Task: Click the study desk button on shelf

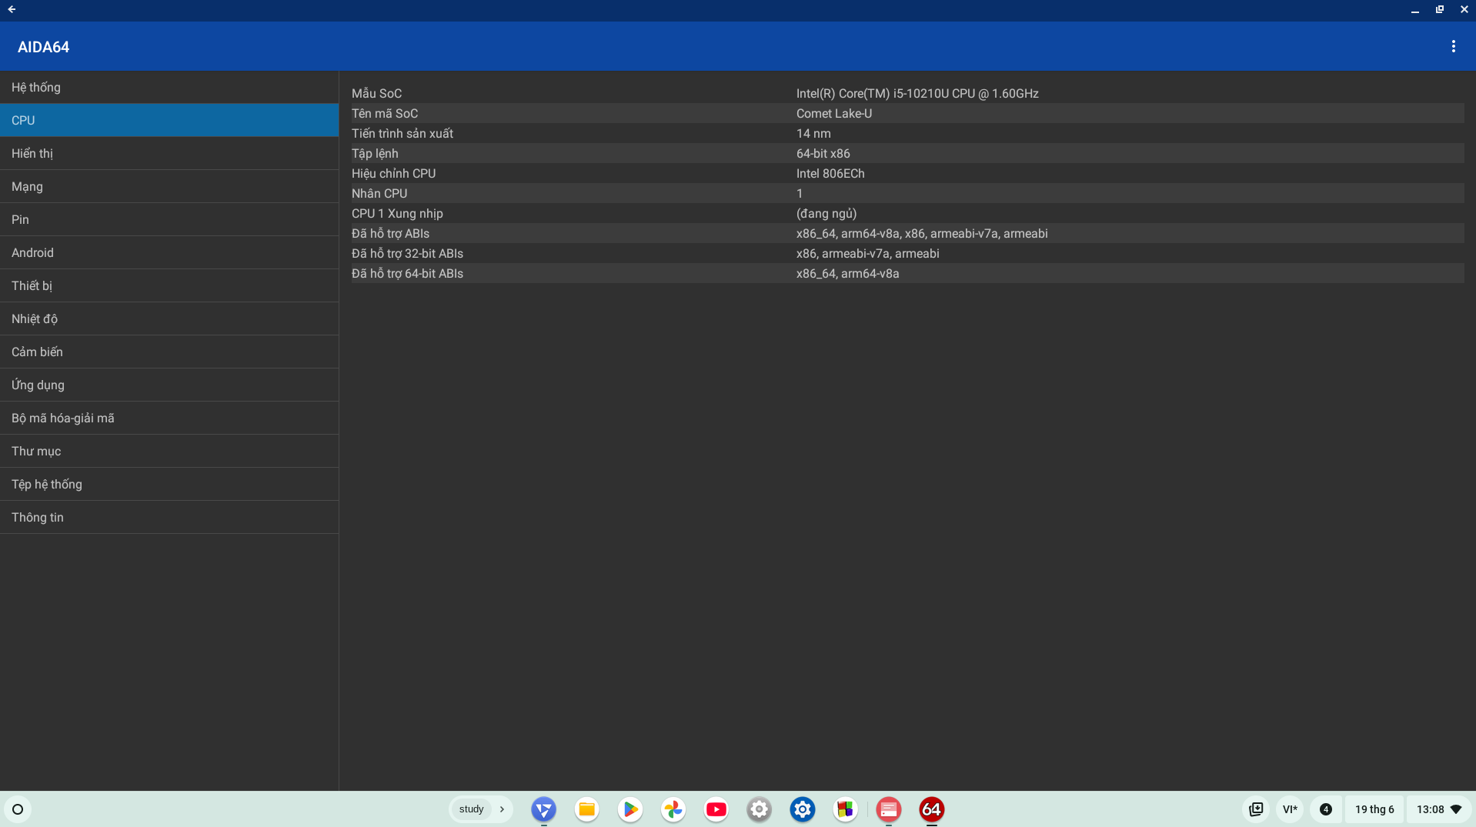Action: coord(471,809)
